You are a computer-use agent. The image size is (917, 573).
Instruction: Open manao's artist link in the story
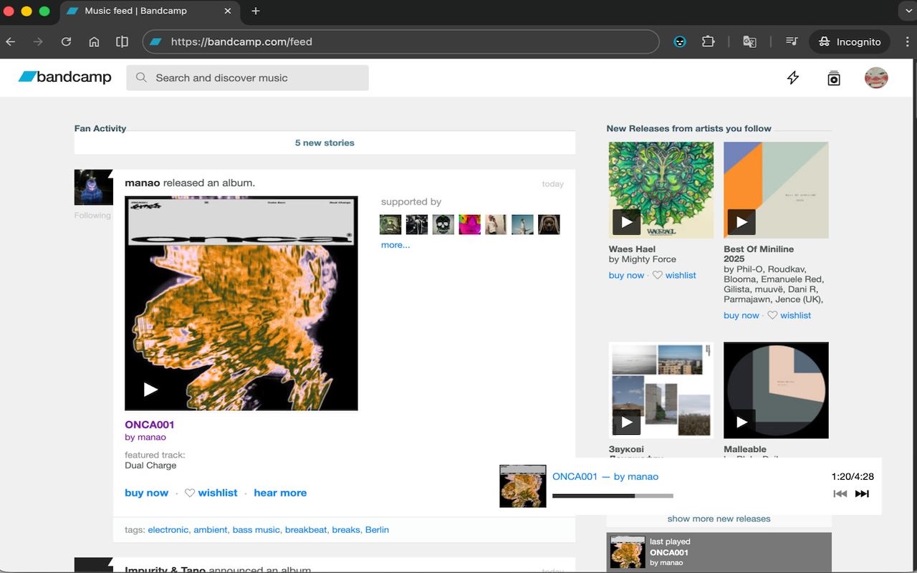coord(143,183)
